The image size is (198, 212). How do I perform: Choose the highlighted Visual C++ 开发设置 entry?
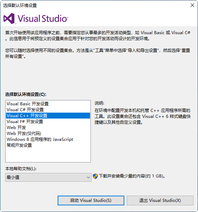click(x=48, y=116)
